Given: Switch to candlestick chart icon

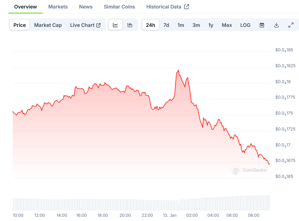Looking at the screenshot, I should 130,25.
